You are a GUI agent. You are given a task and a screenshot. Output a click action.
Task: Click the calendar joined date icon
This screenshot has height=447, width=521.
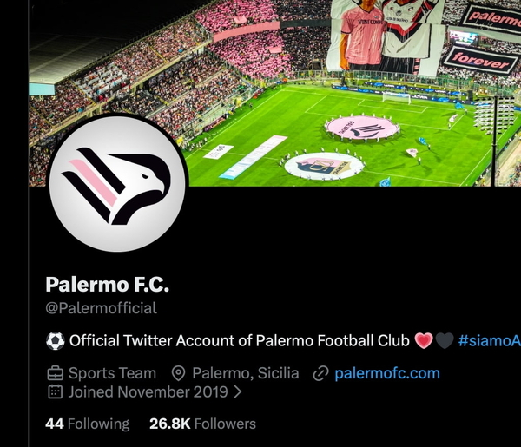pos(56,391)
